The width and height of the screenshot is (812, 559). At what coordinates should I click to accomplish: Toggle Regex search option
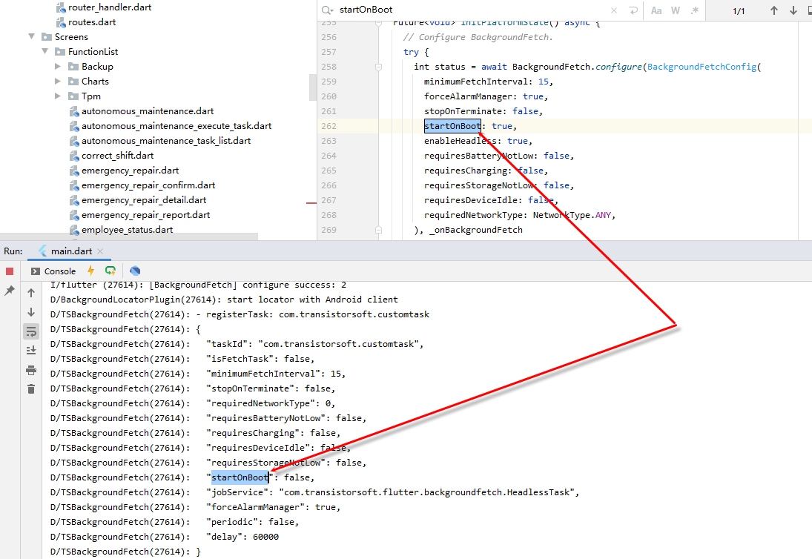point(695,10)
